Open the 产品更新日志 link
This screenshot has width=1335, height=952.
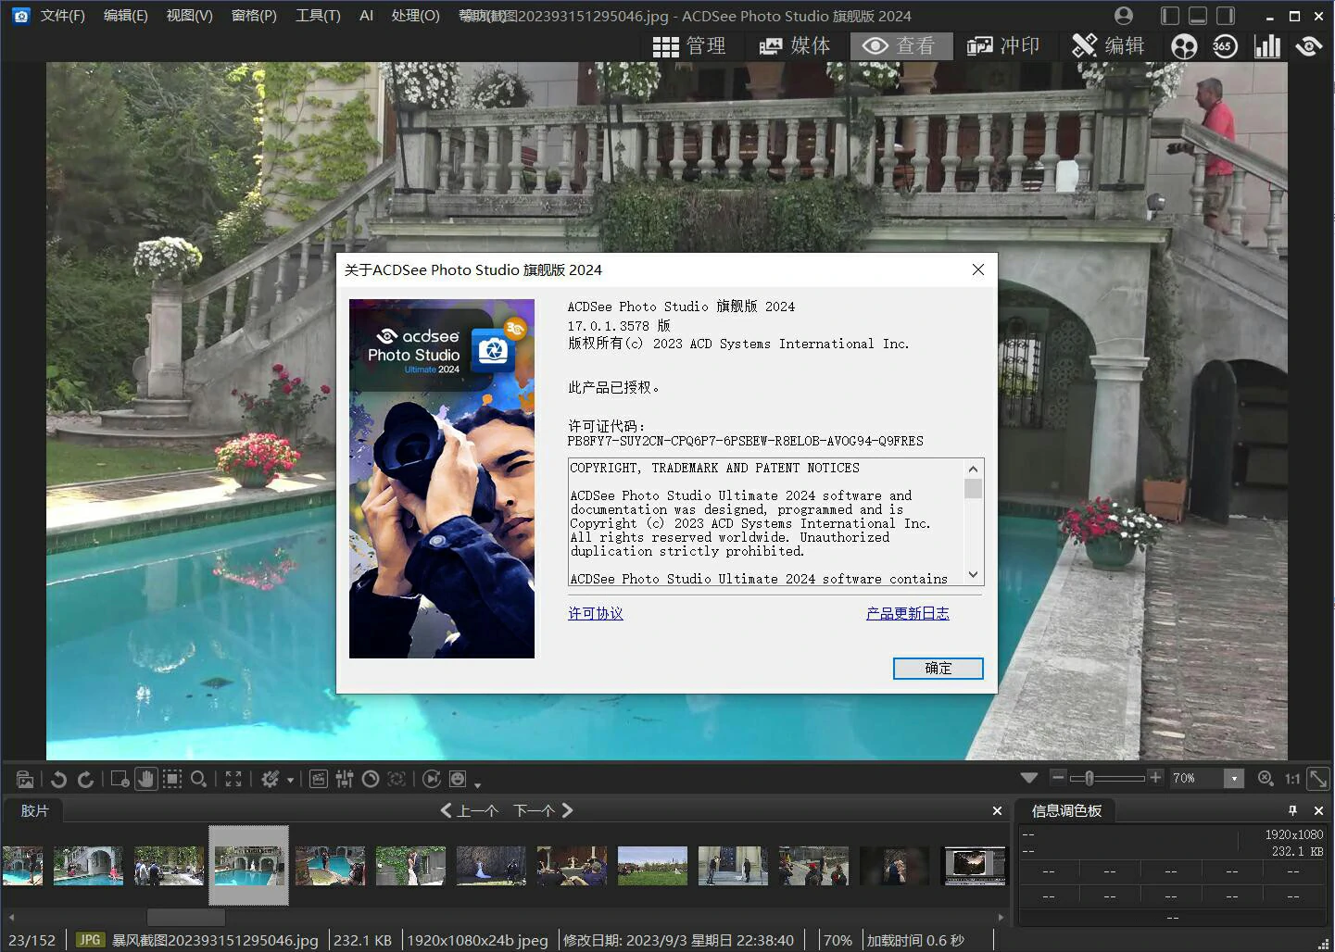tap(908, 613)
